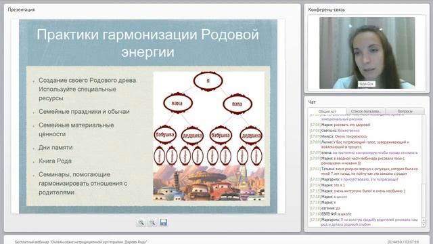Viewport: 433px width, 244px height.
Task: Click the bullet Создание своего Родового древа
Action: tap(88, 89)
